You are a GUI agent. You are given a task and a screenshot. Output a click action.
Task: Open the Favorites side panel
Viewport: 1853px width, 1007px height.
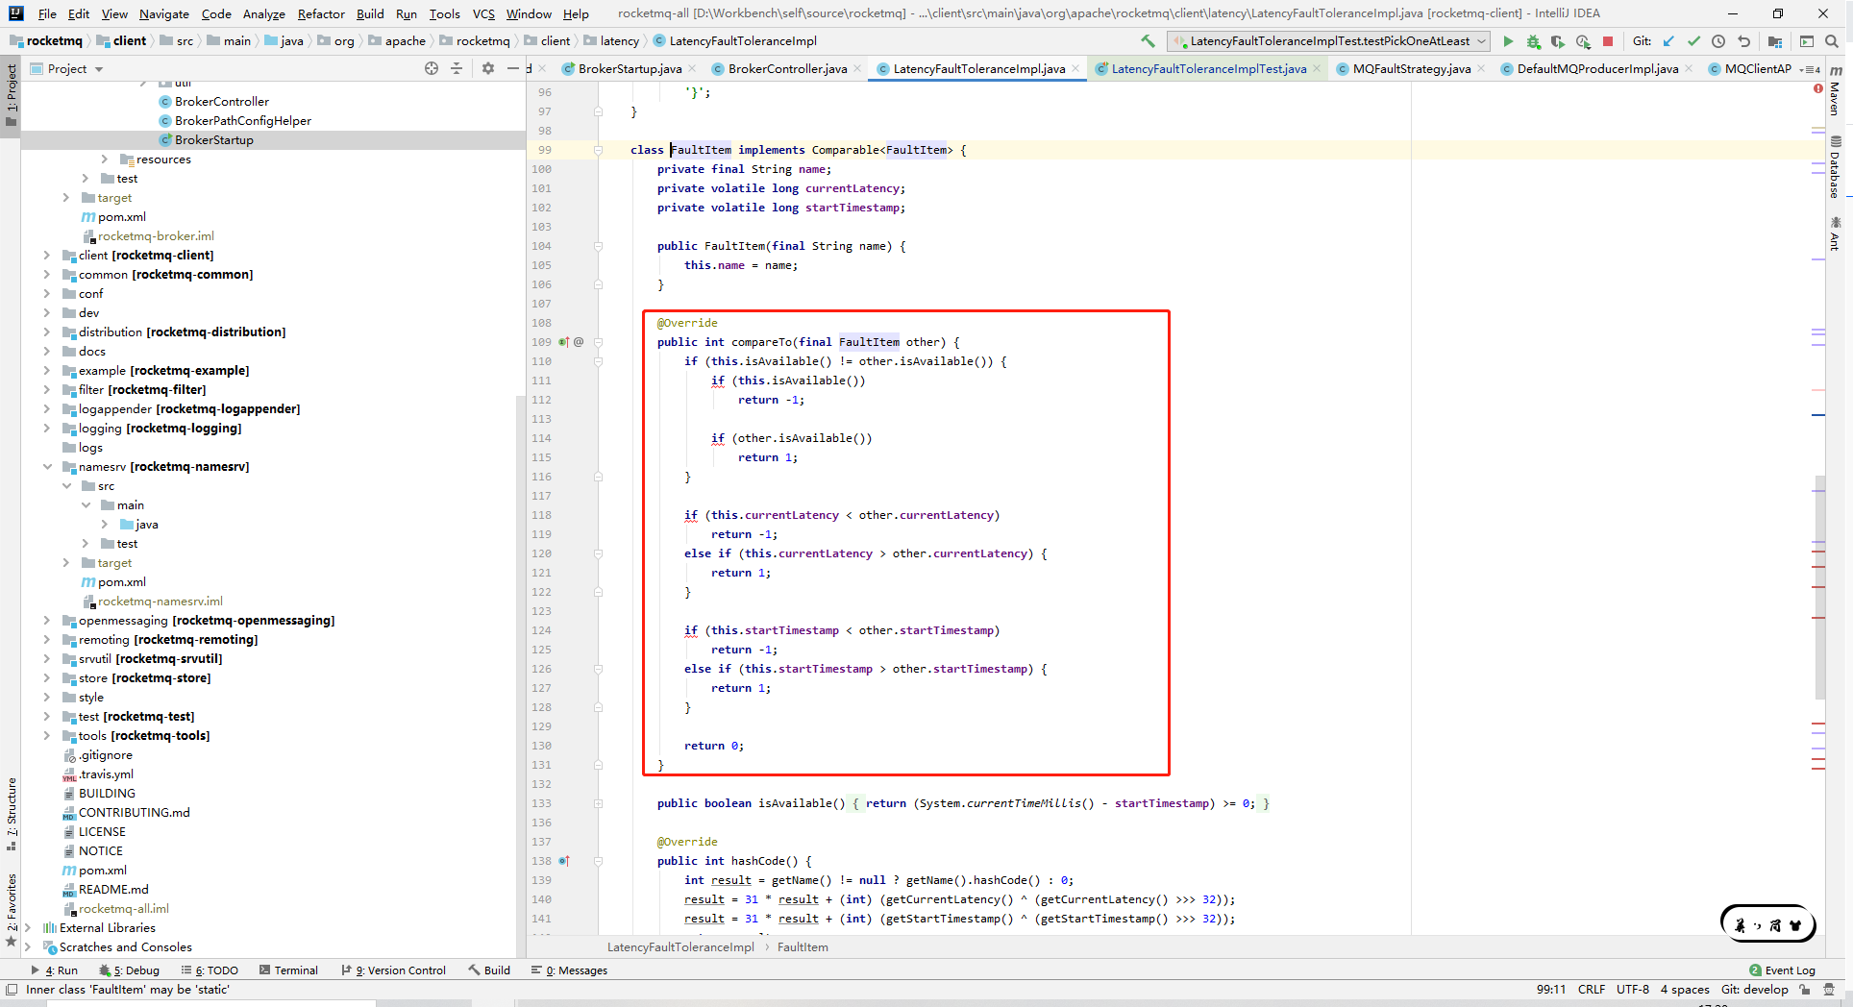12,908
